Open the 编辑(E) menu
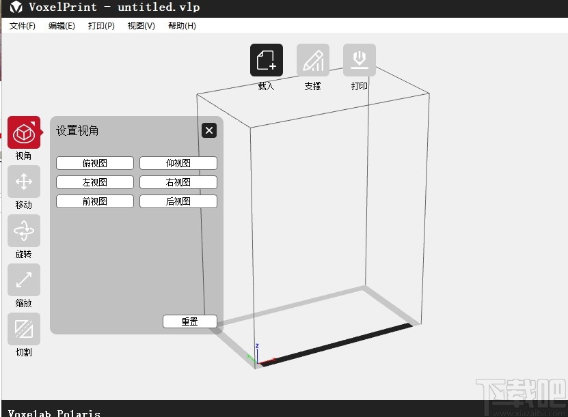Viewport: 568px width, 417px height. coord(61,25)
